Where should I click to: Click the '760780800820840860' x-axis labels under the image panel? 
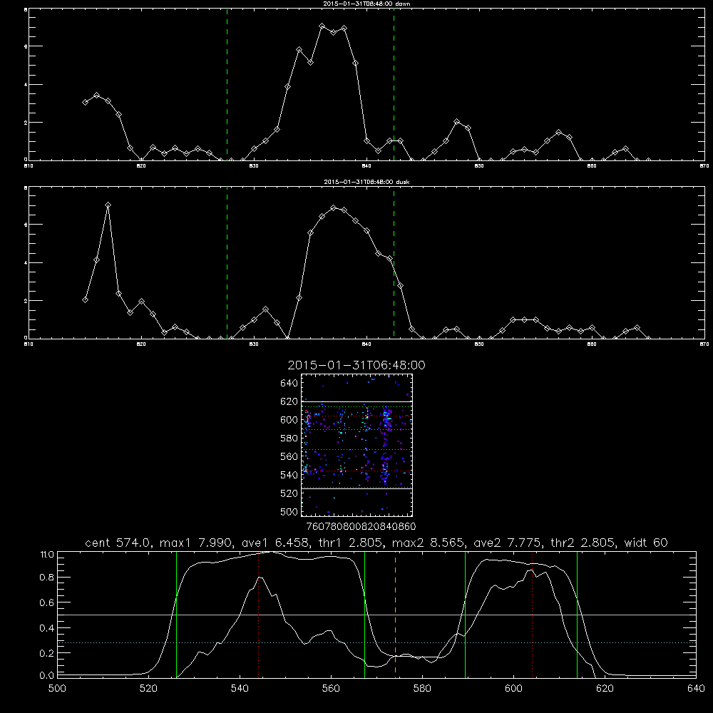(x=361, y=526)
